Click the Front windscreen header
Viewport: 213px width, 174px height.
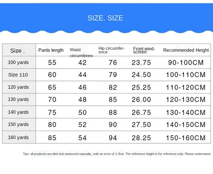pyautogui.click(x=144, y=50)
